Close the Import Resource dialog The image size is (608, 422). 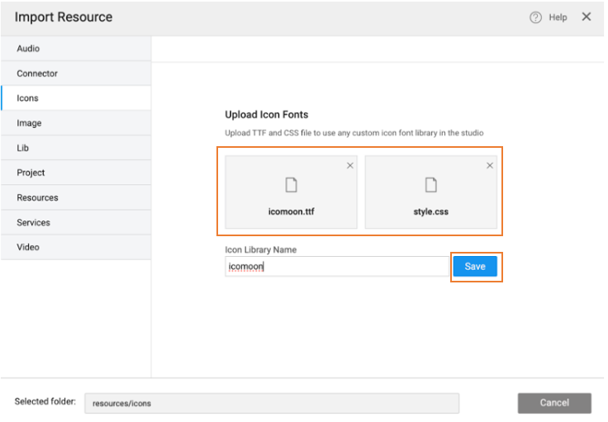pos(587,17)
